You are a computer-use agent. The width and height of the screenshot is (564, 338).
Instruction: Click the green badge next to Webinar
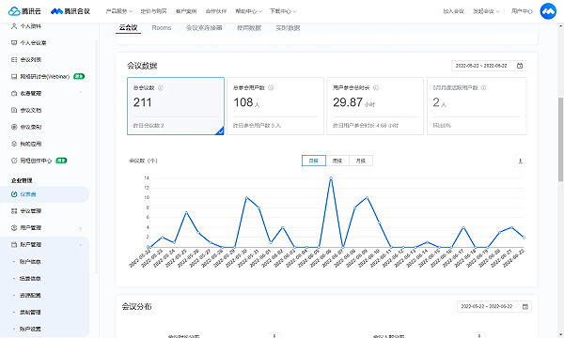tap(79, 76)
